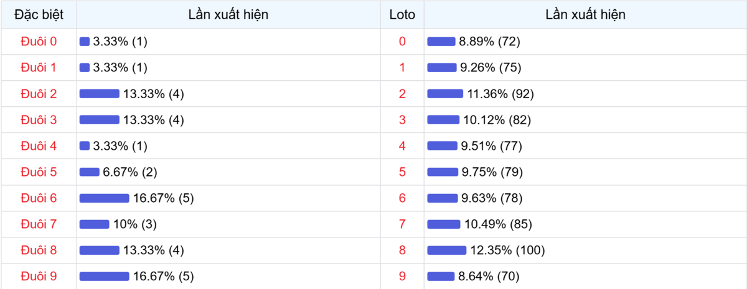Select the "Đuôi 2" label
The width and height of the screenshot is (747, 289).
coord(39,94)
